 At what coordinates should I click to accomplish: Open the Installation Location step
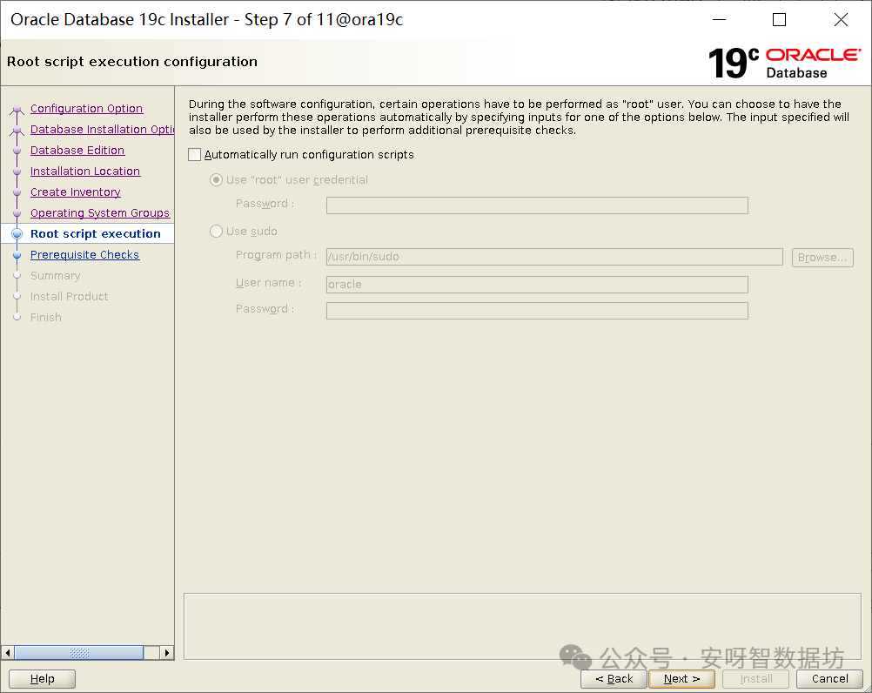coord(85,172)
